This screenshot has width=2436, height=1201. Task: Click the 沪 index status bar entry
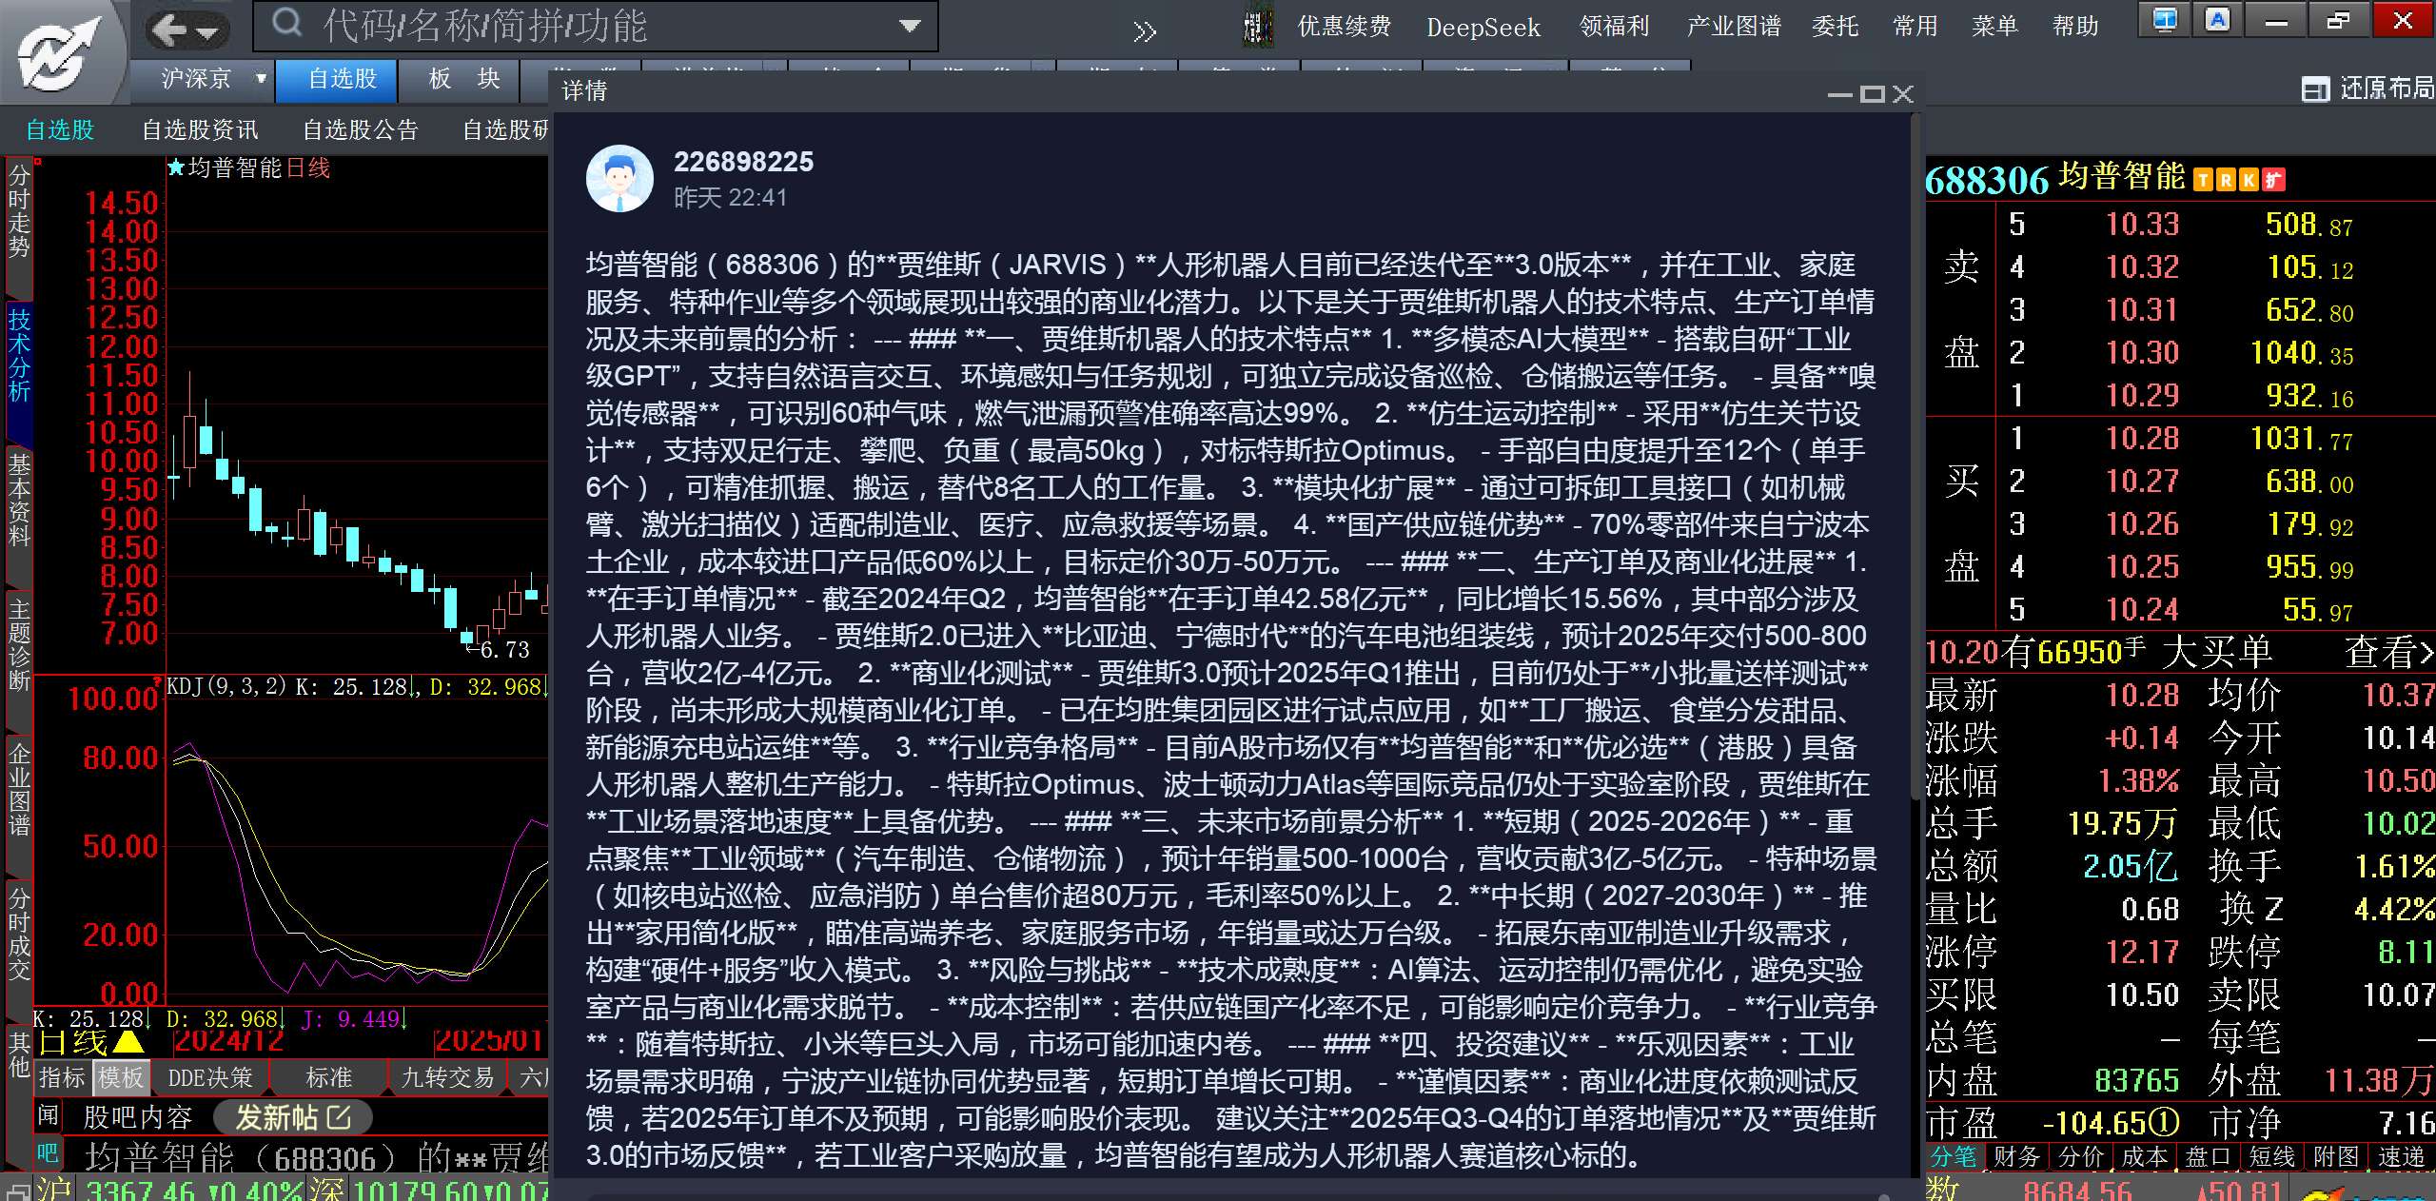pyautogui.click(x=169, y=1191)
